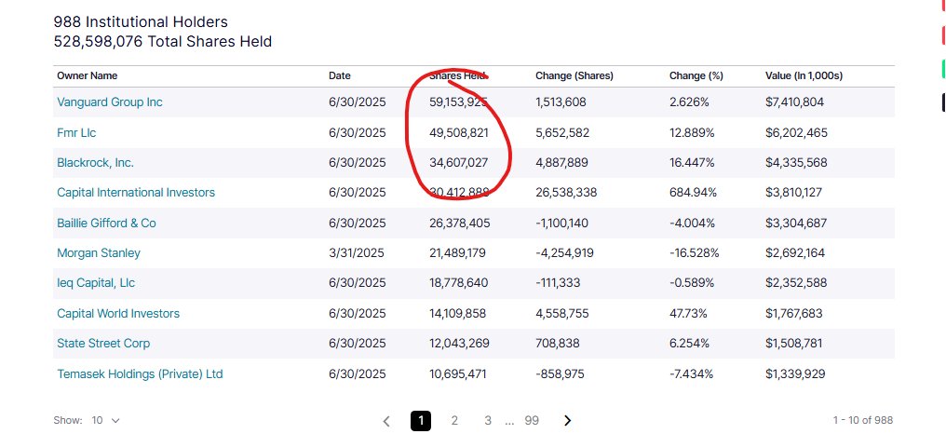Open Fmr Llc holder link
This screenshot has width=946, height=434.
(76, 132)
